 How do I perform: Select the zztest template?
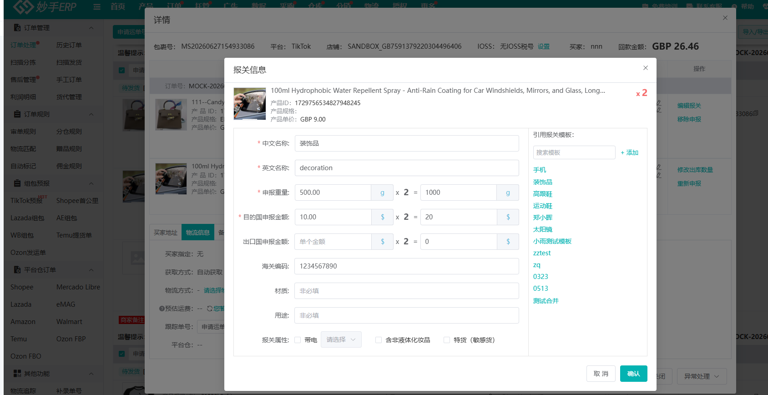tap(542, 253)
